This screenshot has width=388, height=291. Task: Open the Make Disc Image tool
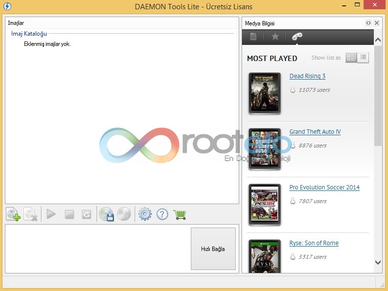[x=106, y=214]
